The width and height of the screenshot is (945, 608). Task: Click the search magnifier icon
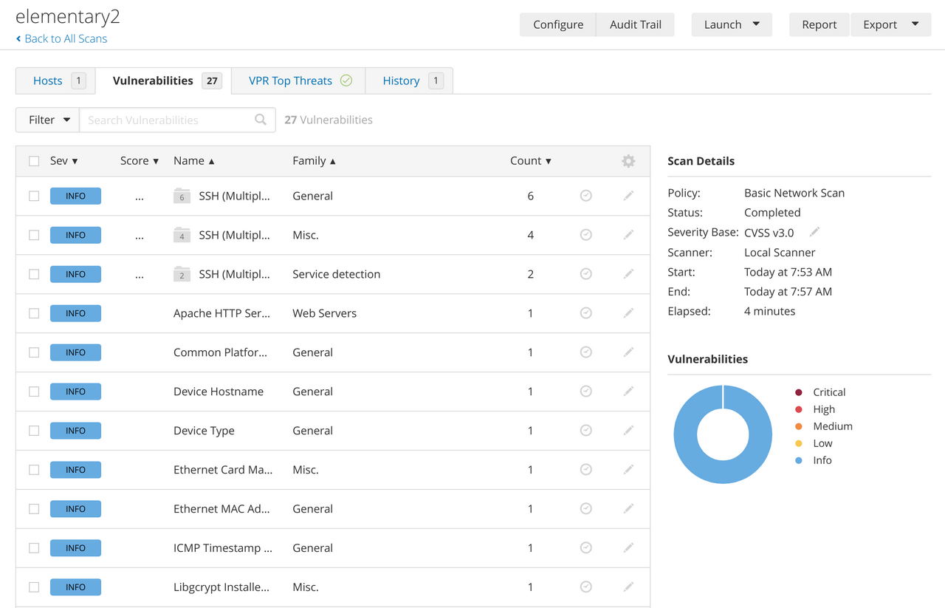261,120
